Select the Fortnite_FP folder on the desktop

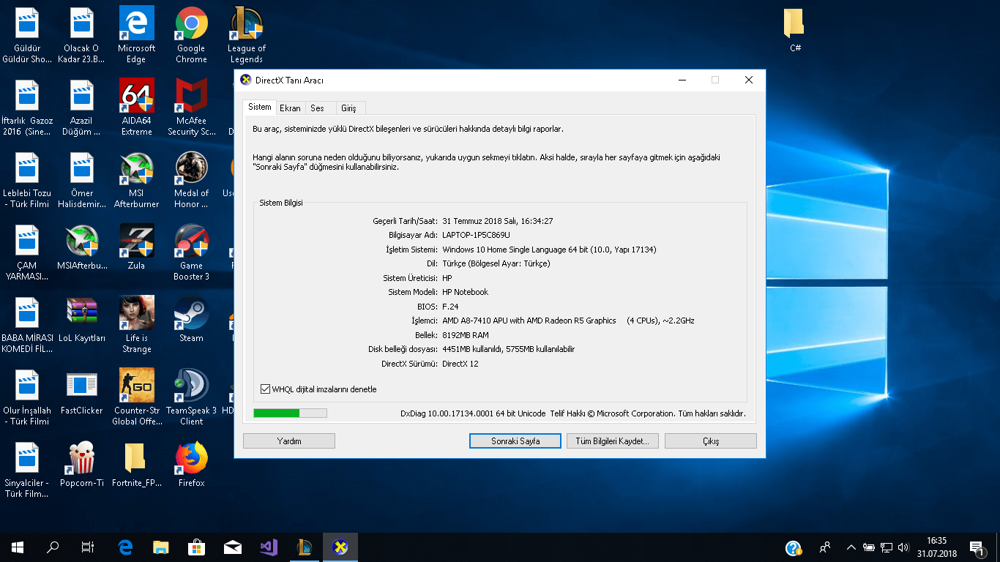pos(136,464)
